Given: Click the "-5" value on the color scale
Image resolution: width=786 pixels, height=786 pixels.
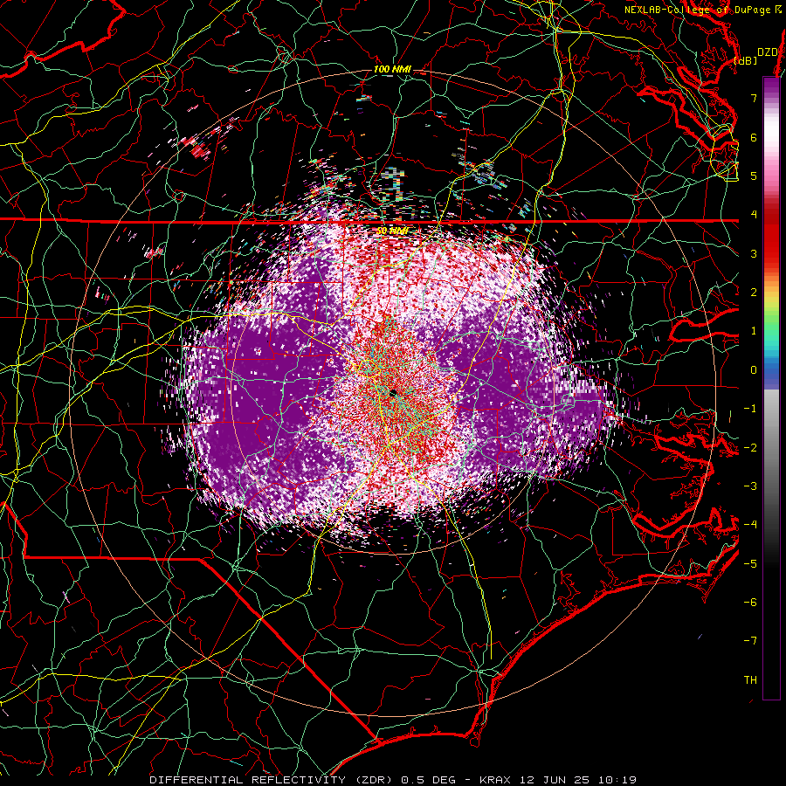Looking at the screenshot, I should coord(750,563).
